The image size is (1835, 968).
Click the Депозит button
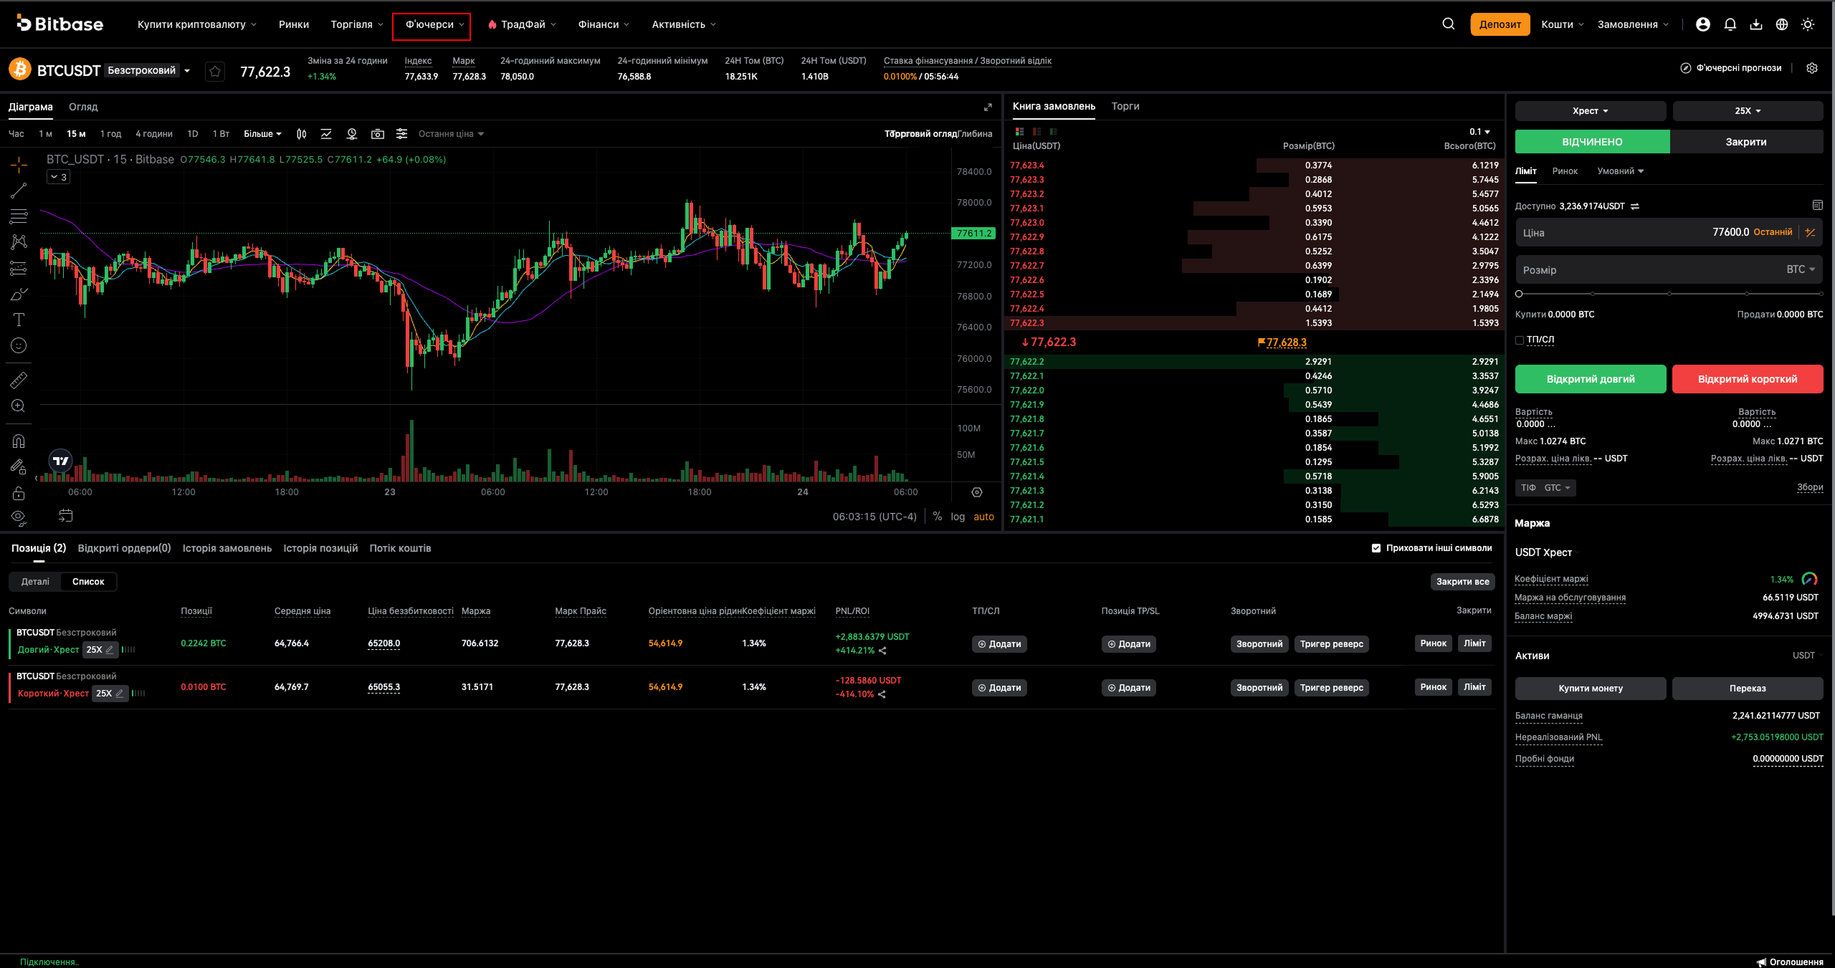coord(1500,24)
